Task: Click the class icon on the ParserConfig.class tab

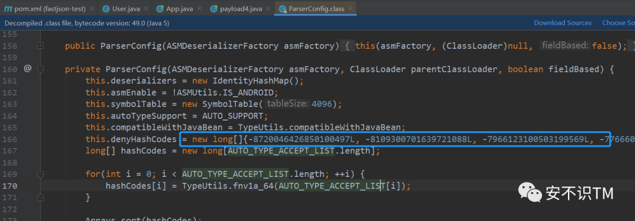Action: tap(282, 8)
